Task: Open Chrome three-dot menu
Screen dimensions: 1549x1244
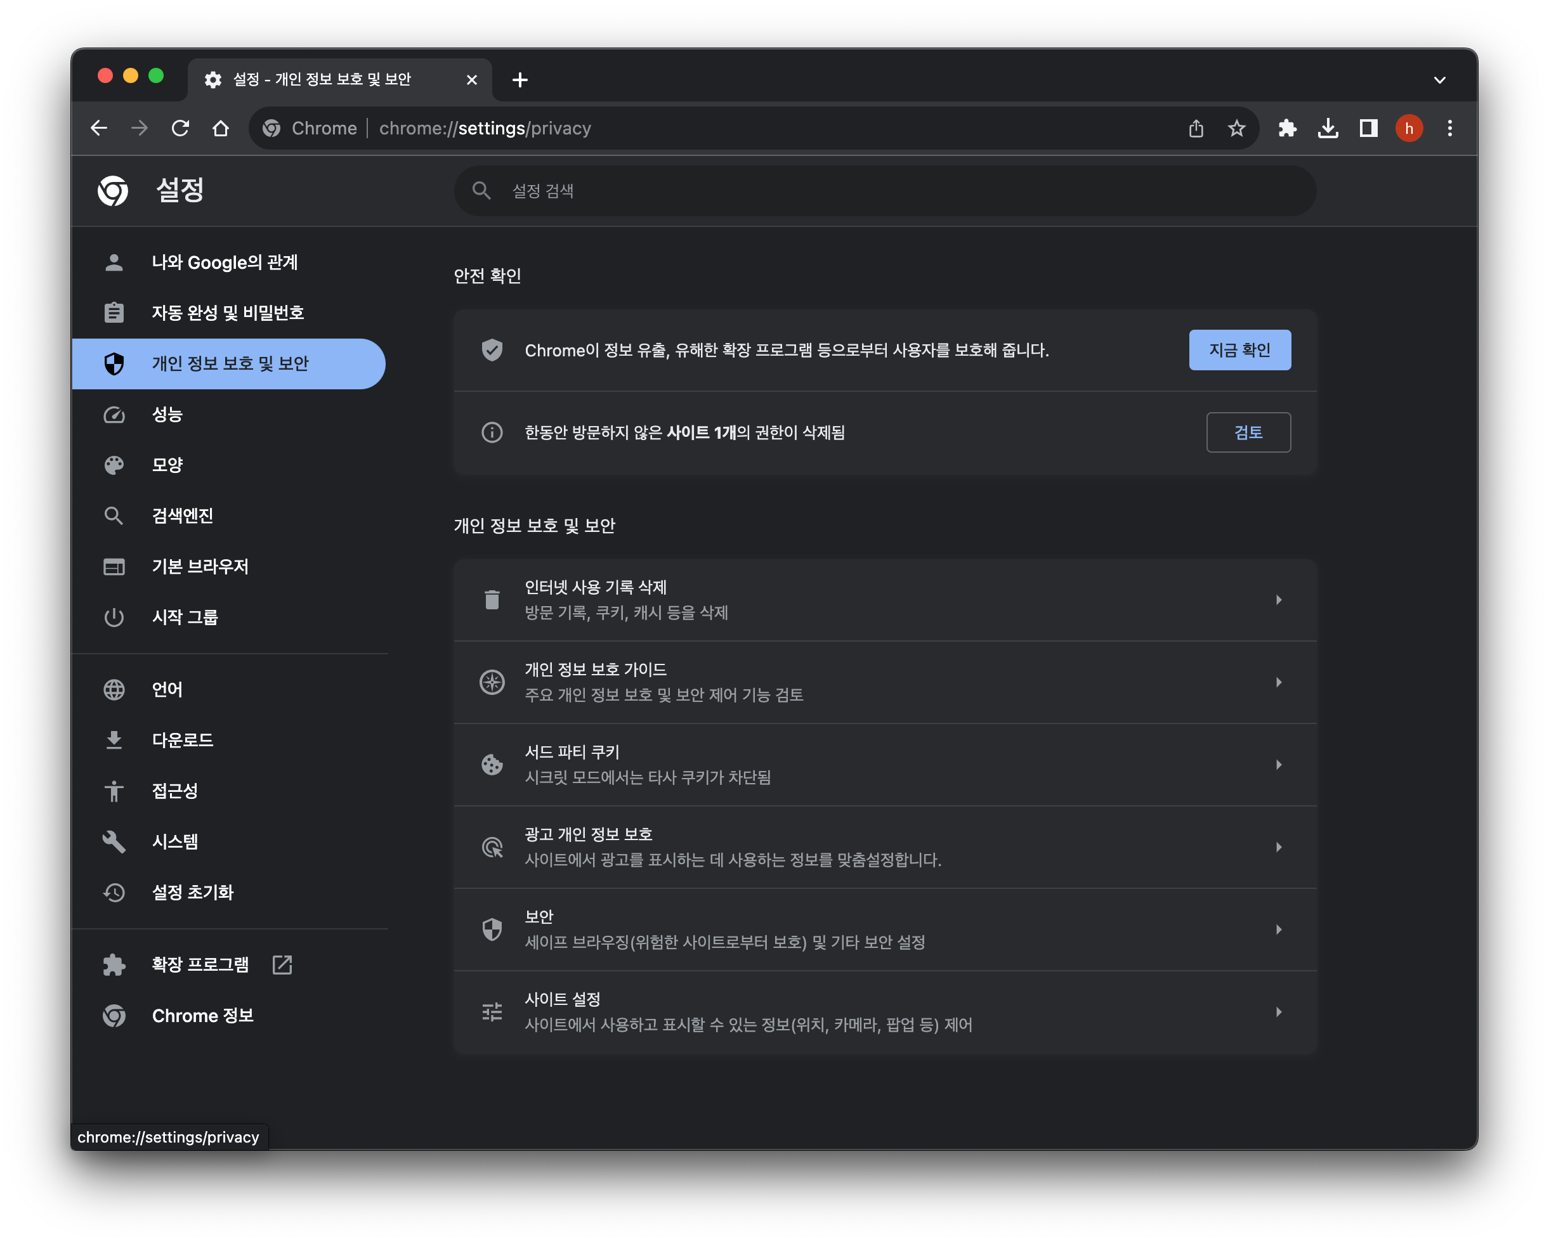Action: pos(1449,129)
